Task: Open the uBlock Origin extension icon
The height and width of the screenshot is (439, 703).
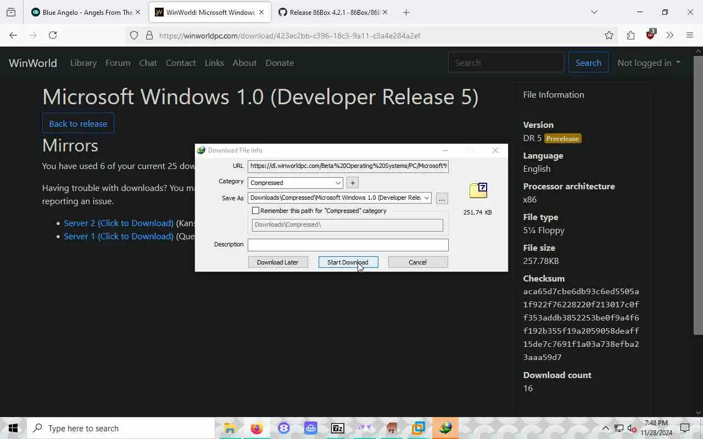Action: [x=651, y=35]
